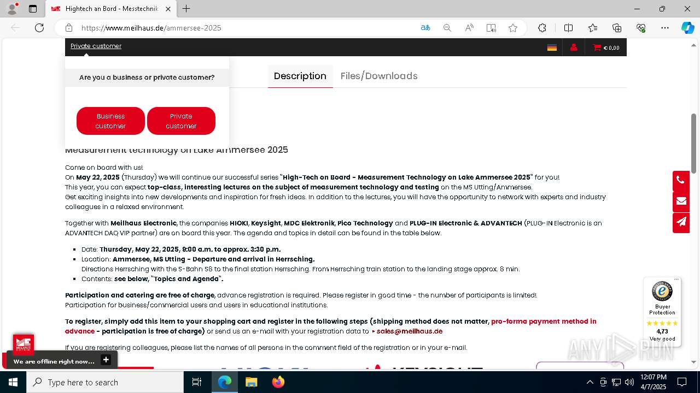Choose Business customer
The height and width of the screenshot is (393, 700).
(110, 121)
